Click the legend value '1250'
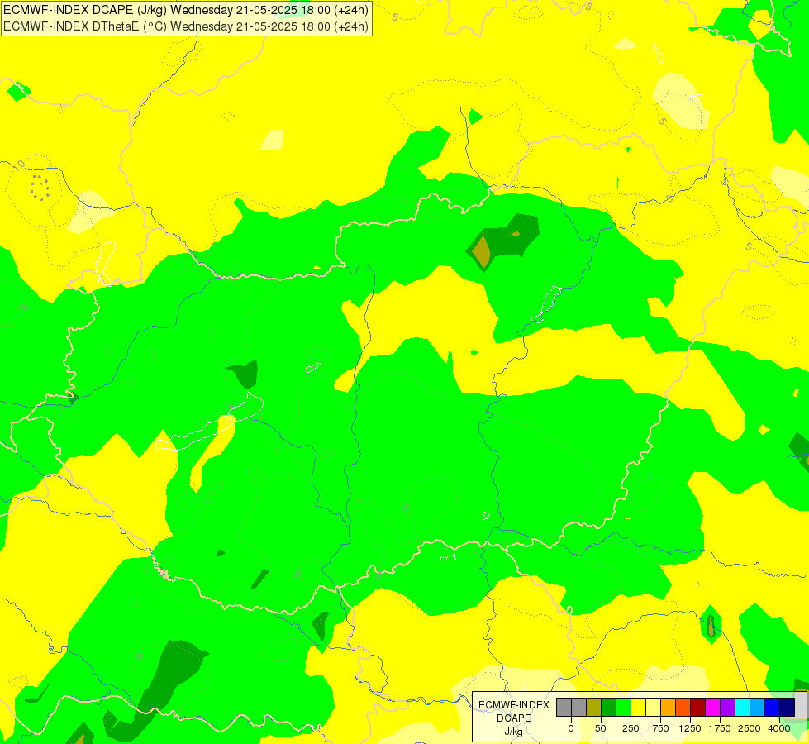 pyautogui.click(x=690, y=728)
